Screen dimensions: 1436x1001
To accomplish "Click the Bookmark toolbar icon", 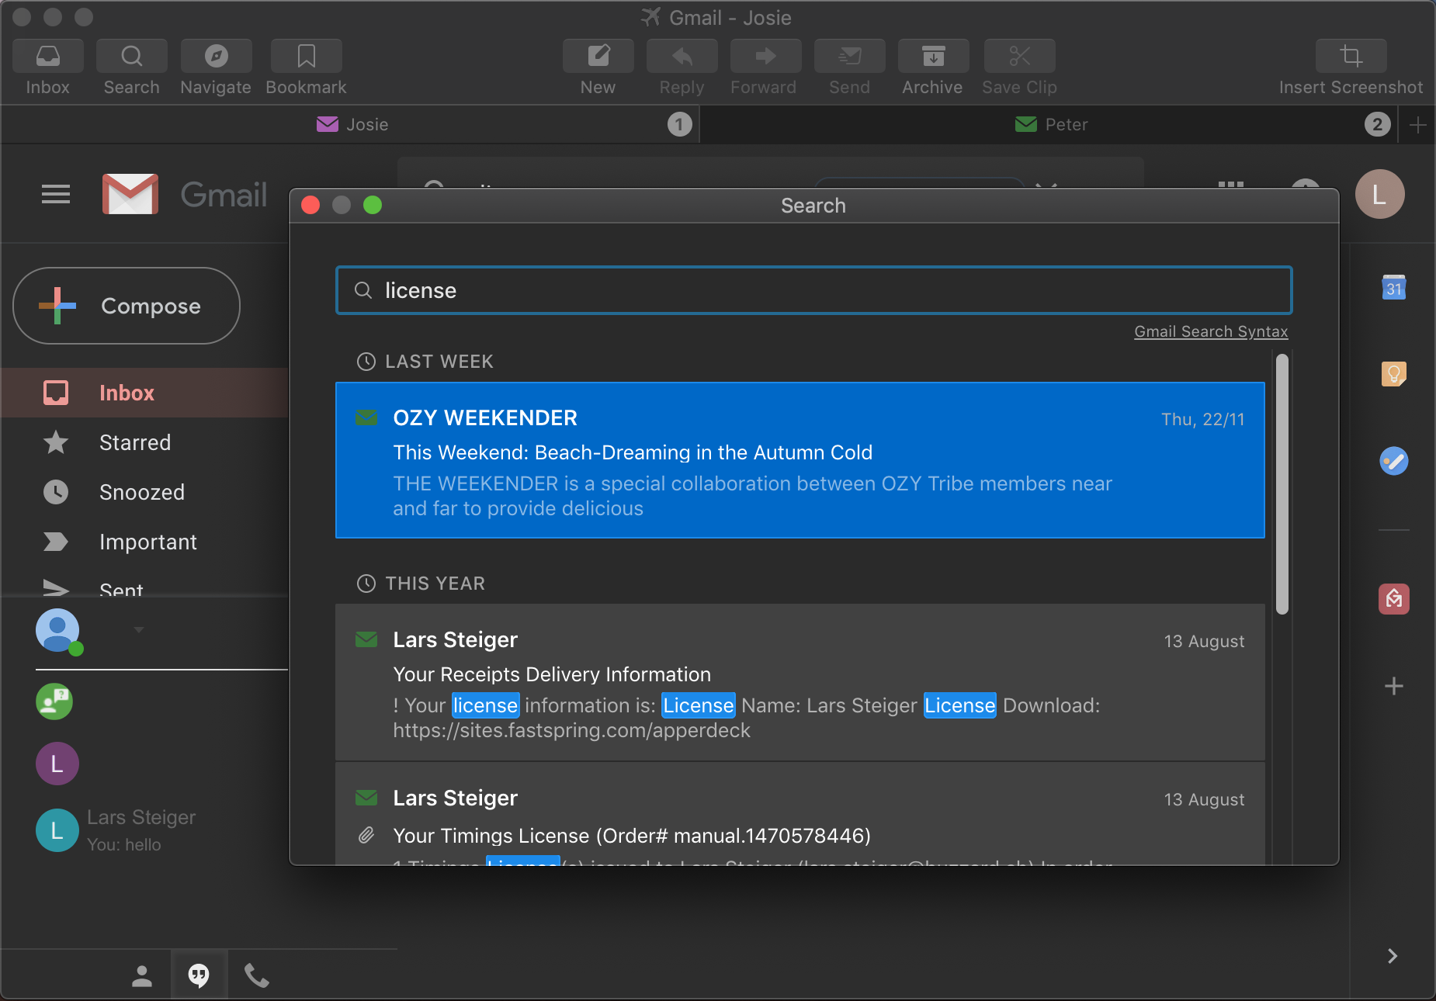I will [x=307, y=57].
